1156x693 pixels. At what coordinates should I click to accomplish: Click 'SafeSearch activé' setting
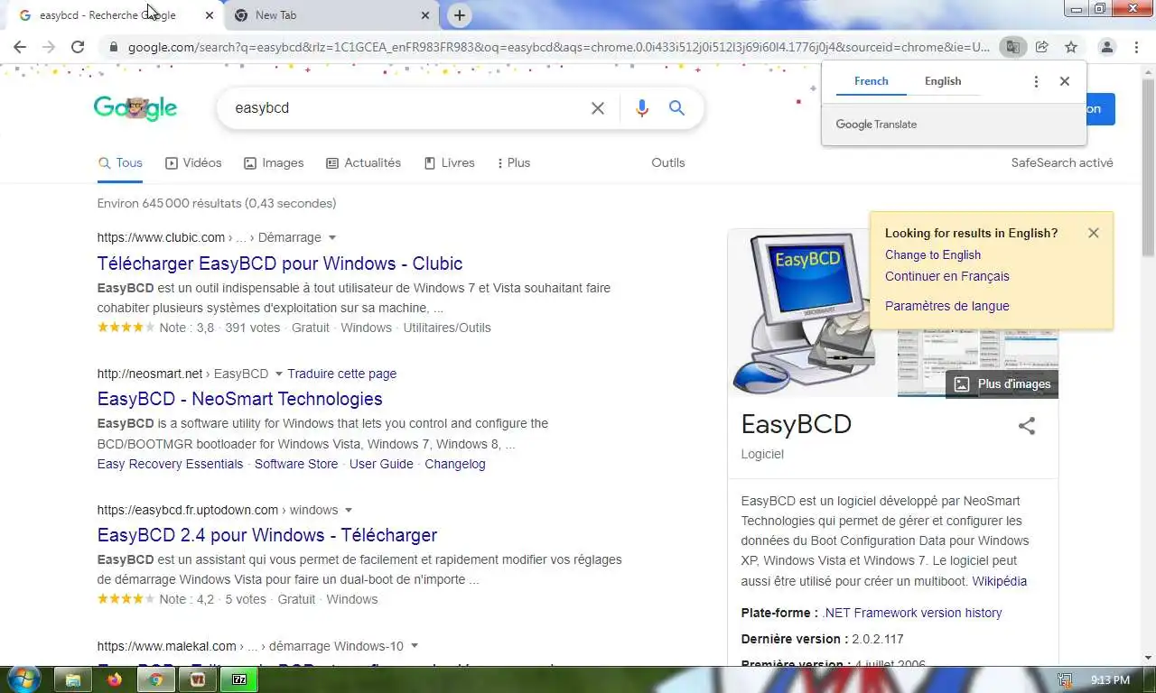(1062, 163)
